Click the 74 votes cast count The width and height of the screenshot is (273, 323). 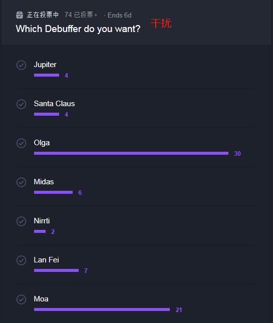[x=81, y=15]
